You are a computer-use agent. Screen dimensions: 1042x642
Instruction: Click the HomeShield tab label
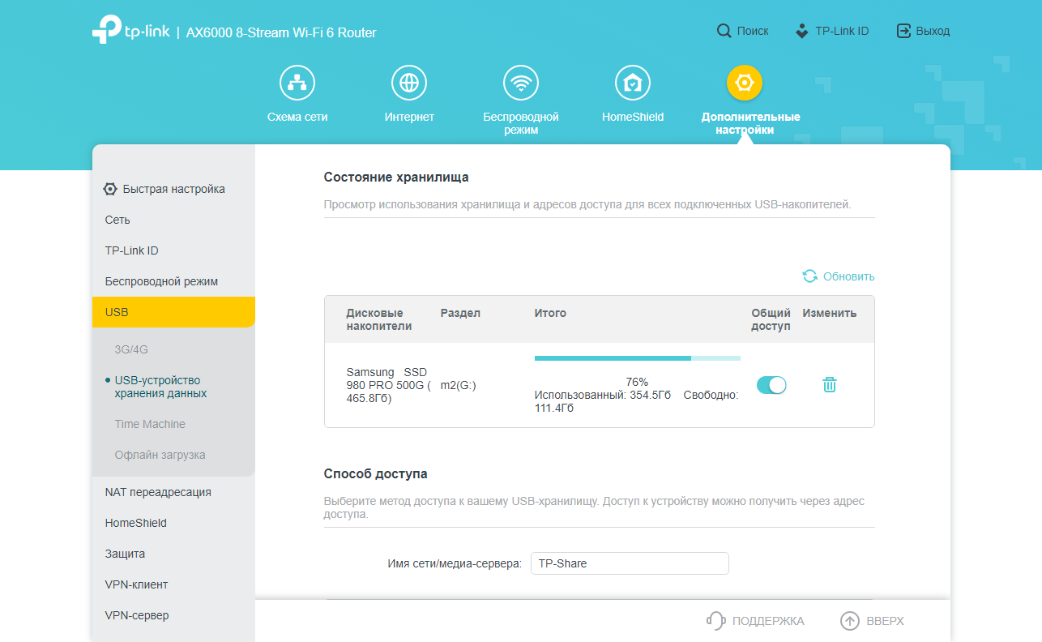[633, 117]
